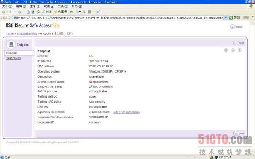Click the leftmost round icon under top done

coord(226,50)
